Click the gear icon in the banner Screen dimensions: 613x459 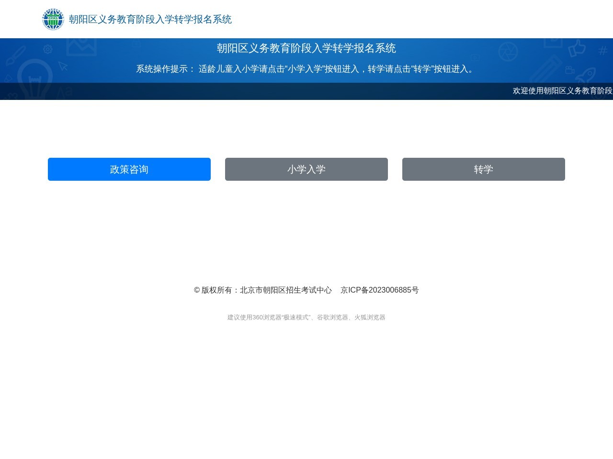pyautogui.click(x=48, y=49)
